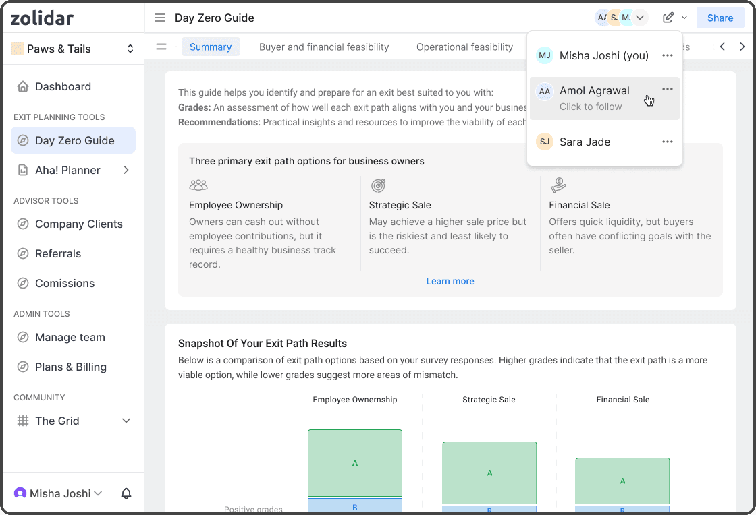Click the Employee Ownership grade A bar
The image size is (756, 515).
(x=355, y=463)
